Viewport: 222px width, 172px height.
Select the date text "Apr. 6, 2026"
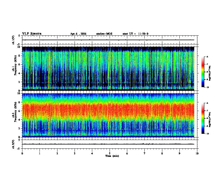(78, 34)
